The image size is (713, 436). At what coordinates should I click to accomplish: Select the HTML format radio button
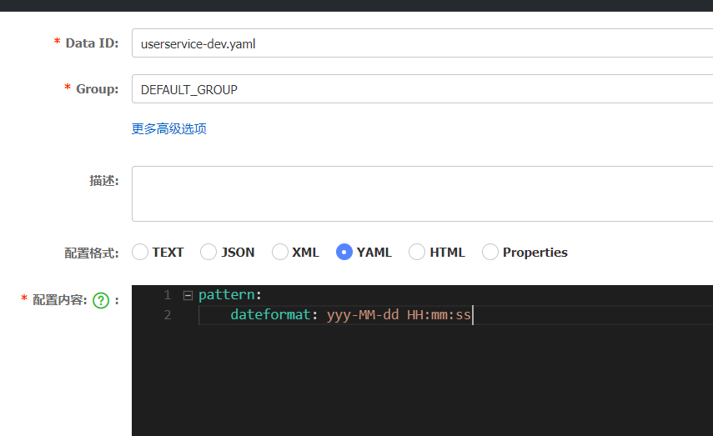pyautogui.click(x=417, y=252)
